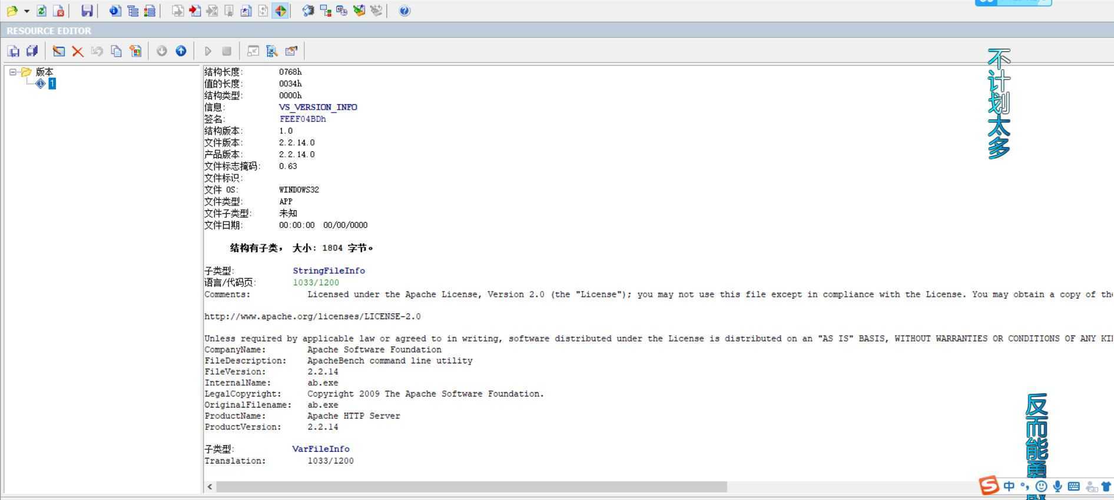Click the VS_VERSION_INFO value
Screen dimensions: 1114x500
click(318, 107)
